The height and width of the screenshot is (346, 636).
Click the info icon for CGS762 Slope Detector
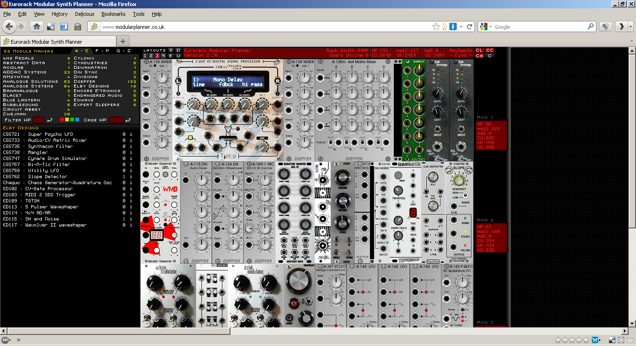coord(131,177)
